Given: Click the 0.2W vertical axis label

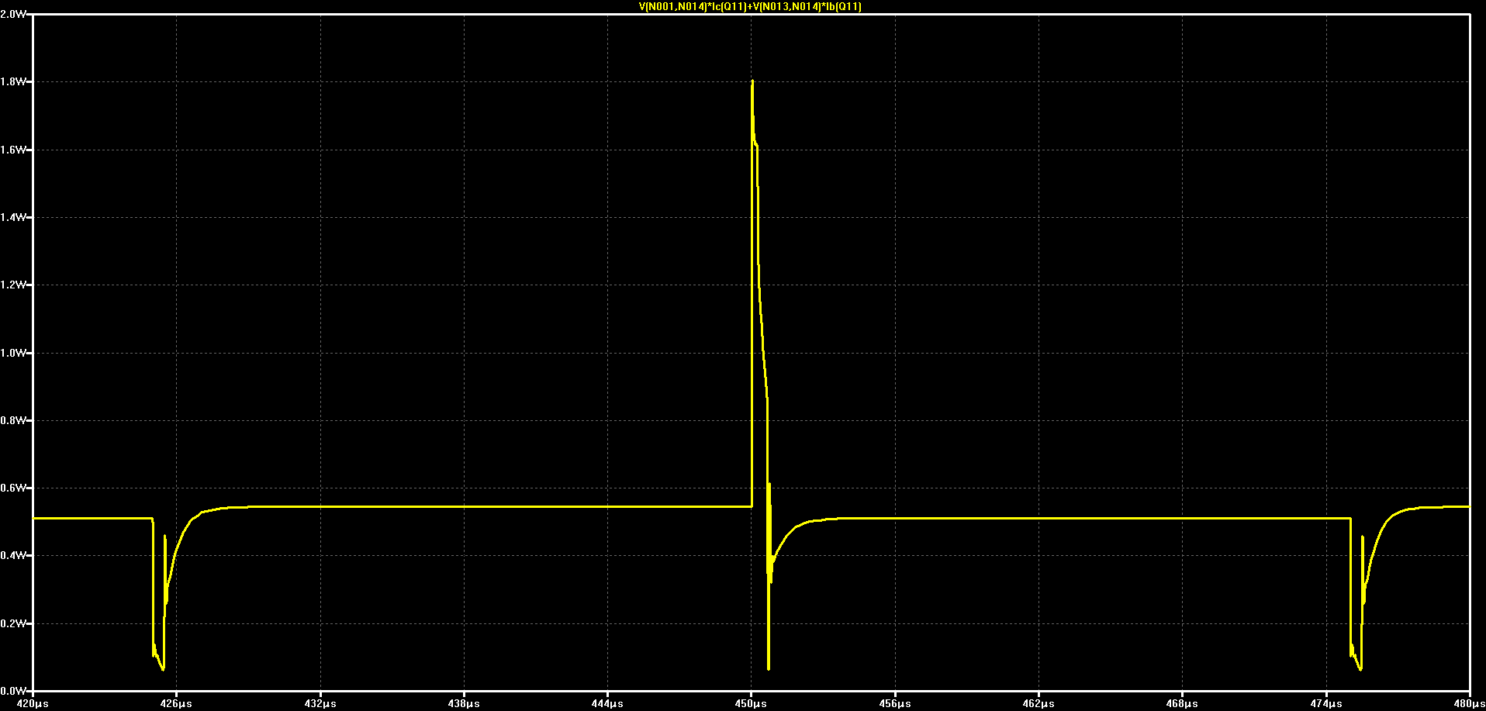Looking at the screenshot, I should 13,623.
